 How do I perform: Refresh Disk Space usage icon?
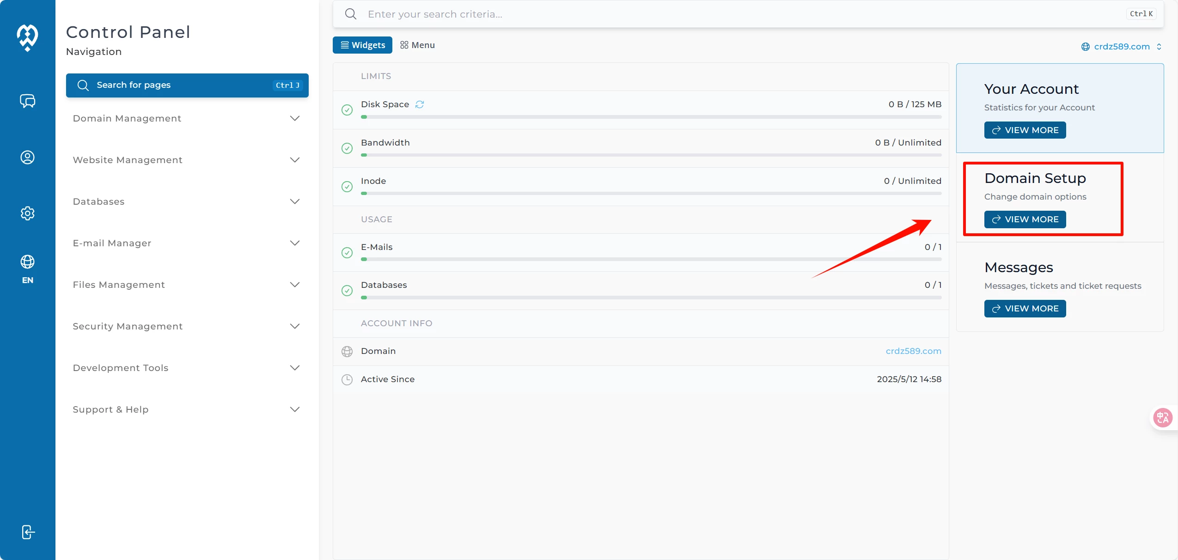(x=420, y=104)
